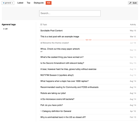This screenshot has width=140, height=132.
Task: Click the blue general category square icon
Action: tap(4, 3)
